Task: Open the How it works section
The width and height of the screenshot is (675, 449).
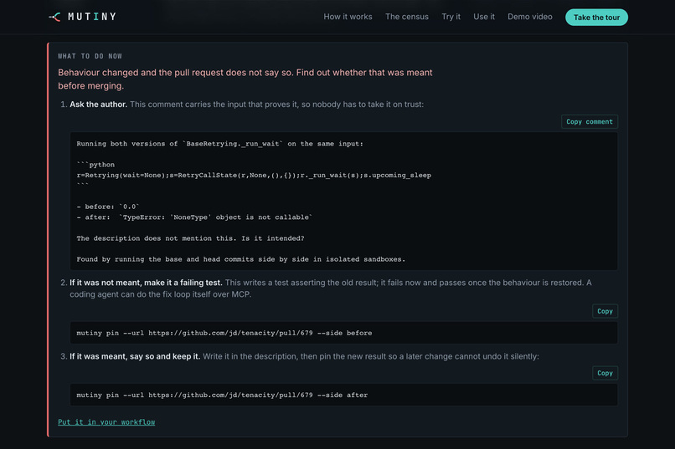Action: (x=348, y=17)
